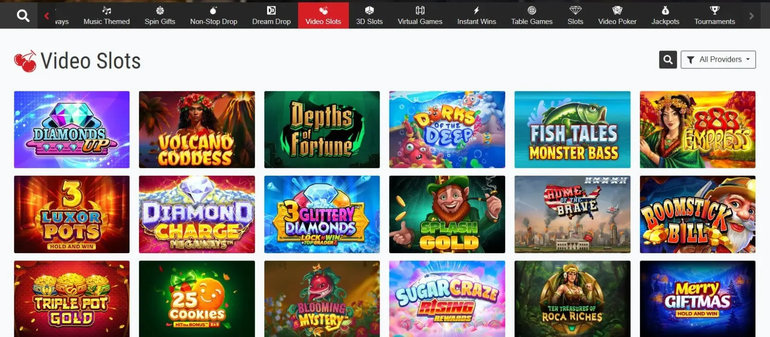770x337 pixels.
Task: Click the dark search button beside All Providers
Action: click(x=668, y=60)
